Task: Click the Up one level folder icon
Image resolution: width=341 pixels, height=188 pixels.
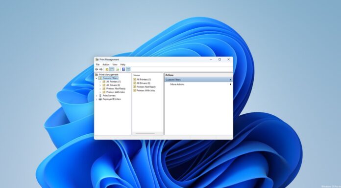Action: tap(107, 69)
